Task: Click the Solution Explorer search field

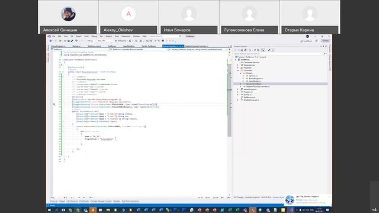Action: 280,54
